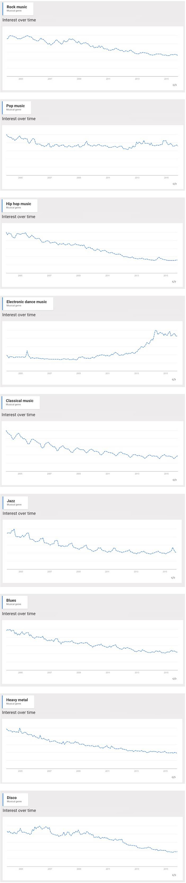Open embed code for Disco chart

(174, 875)
